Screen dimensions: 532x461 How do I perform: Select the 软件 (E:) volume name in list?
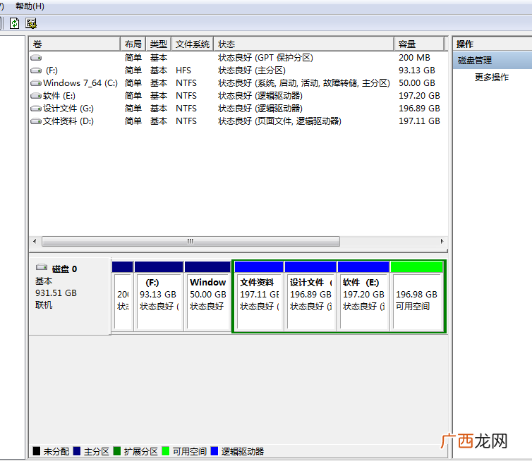point(59,96)
